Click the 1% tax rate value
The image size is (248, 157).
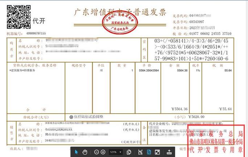(x=198, y=71)
